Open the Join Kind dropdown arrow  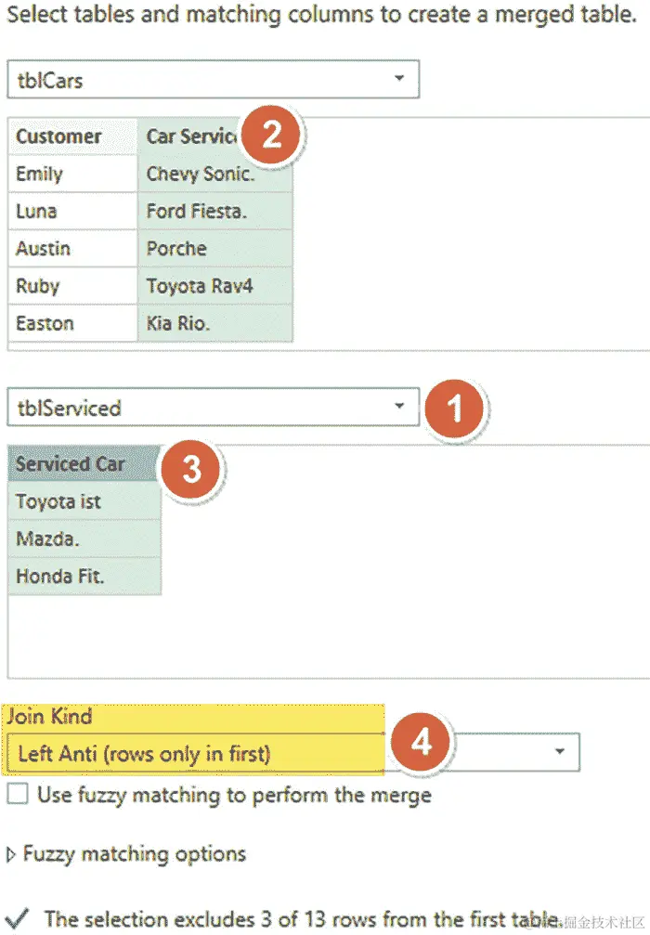point(559,751)
